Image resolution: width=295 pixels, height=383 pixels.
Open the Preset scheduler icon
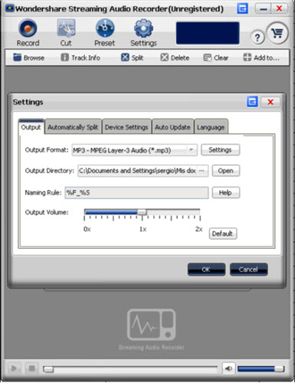tap(105, 33)
